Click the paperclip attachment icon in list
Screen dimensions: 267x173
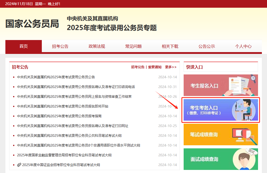point(19,165)
